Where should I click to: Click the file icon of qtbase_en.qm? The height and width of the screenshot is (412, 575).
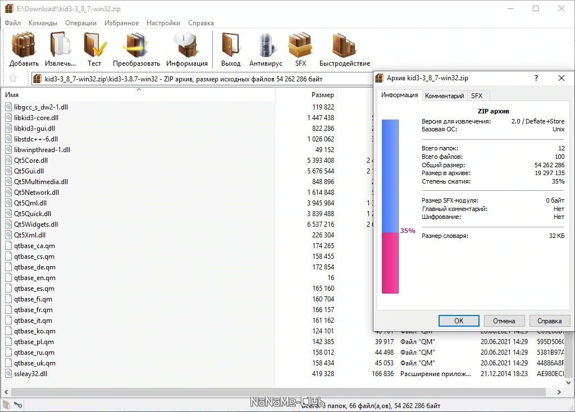[8, 277]
